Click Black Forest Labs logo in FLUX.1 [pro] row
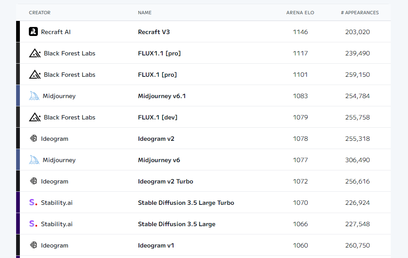Viewport: 408px width, 258px height. point(35,75)
